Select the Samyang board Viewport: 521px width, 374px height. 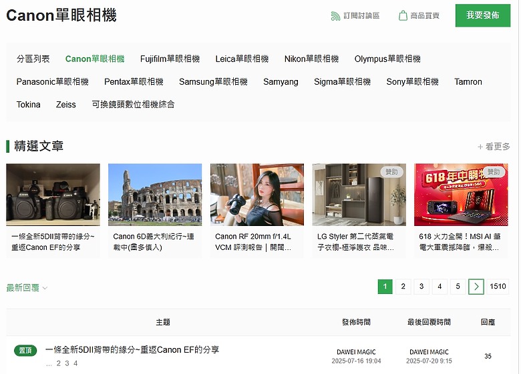(281, 81)
